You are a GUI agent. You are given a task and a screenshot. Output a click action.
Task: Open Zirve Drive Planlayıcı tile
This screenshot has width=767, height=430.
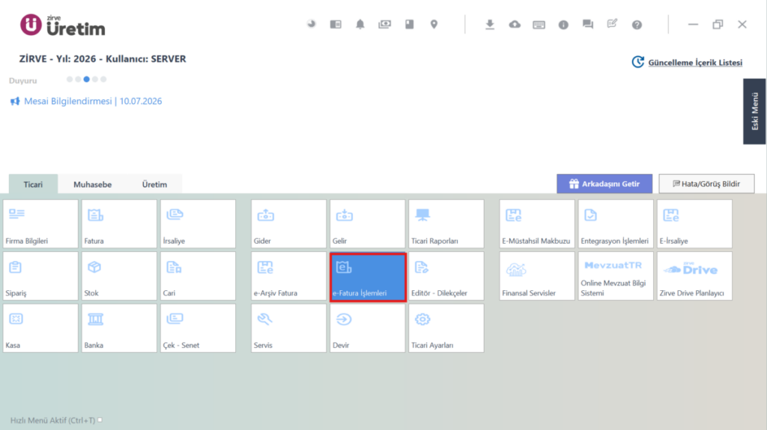coord(694,276)
